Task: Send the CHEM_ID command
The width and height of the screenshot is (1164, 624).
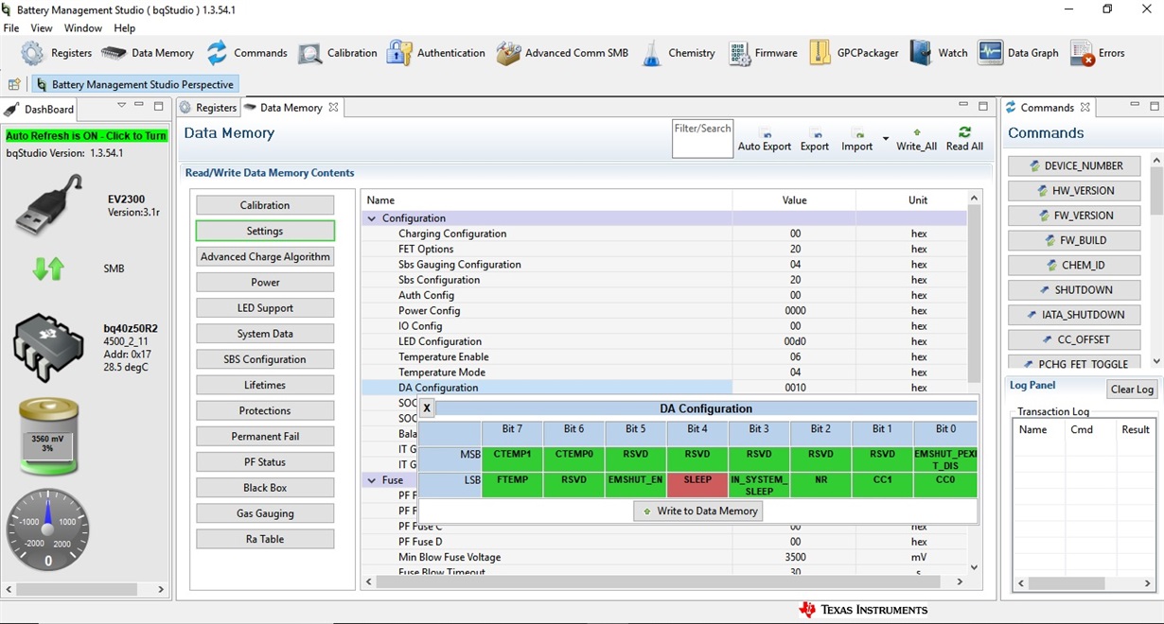Action: [1073, 265]
